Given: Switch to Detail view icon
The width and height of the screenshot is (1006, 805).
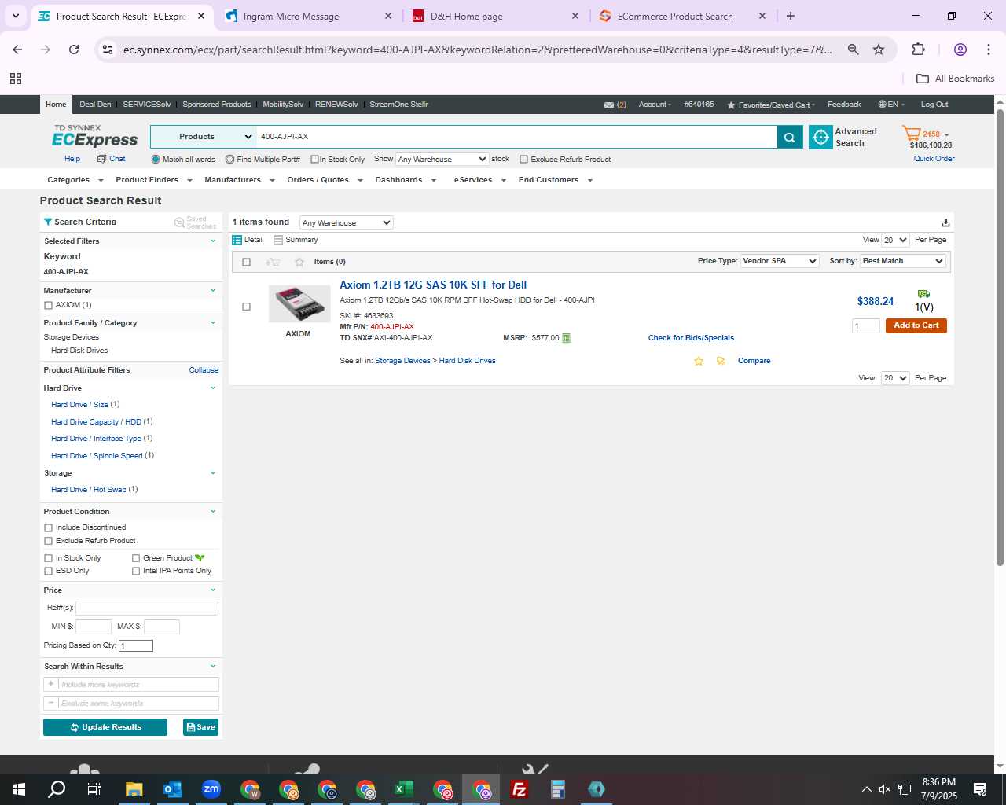Looking at the screenshot, I should pos(237,240).
